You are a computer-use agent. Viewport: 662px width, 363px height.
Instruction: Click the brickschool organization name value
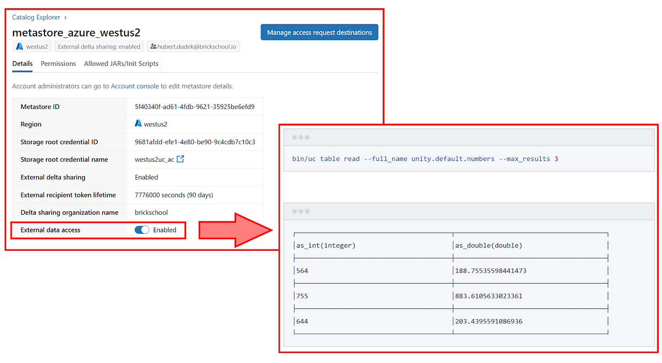tap(151, 212)
